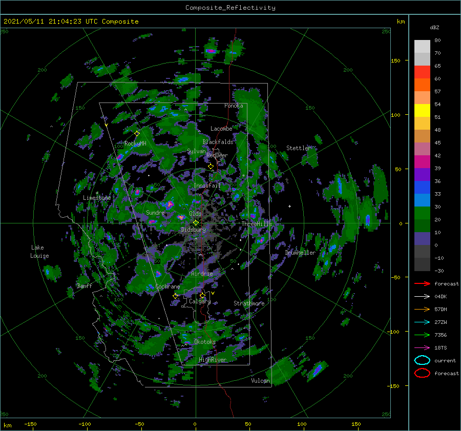
Task: Click the yellow diamond marker just above Calgary label
Action: [202, 295]
